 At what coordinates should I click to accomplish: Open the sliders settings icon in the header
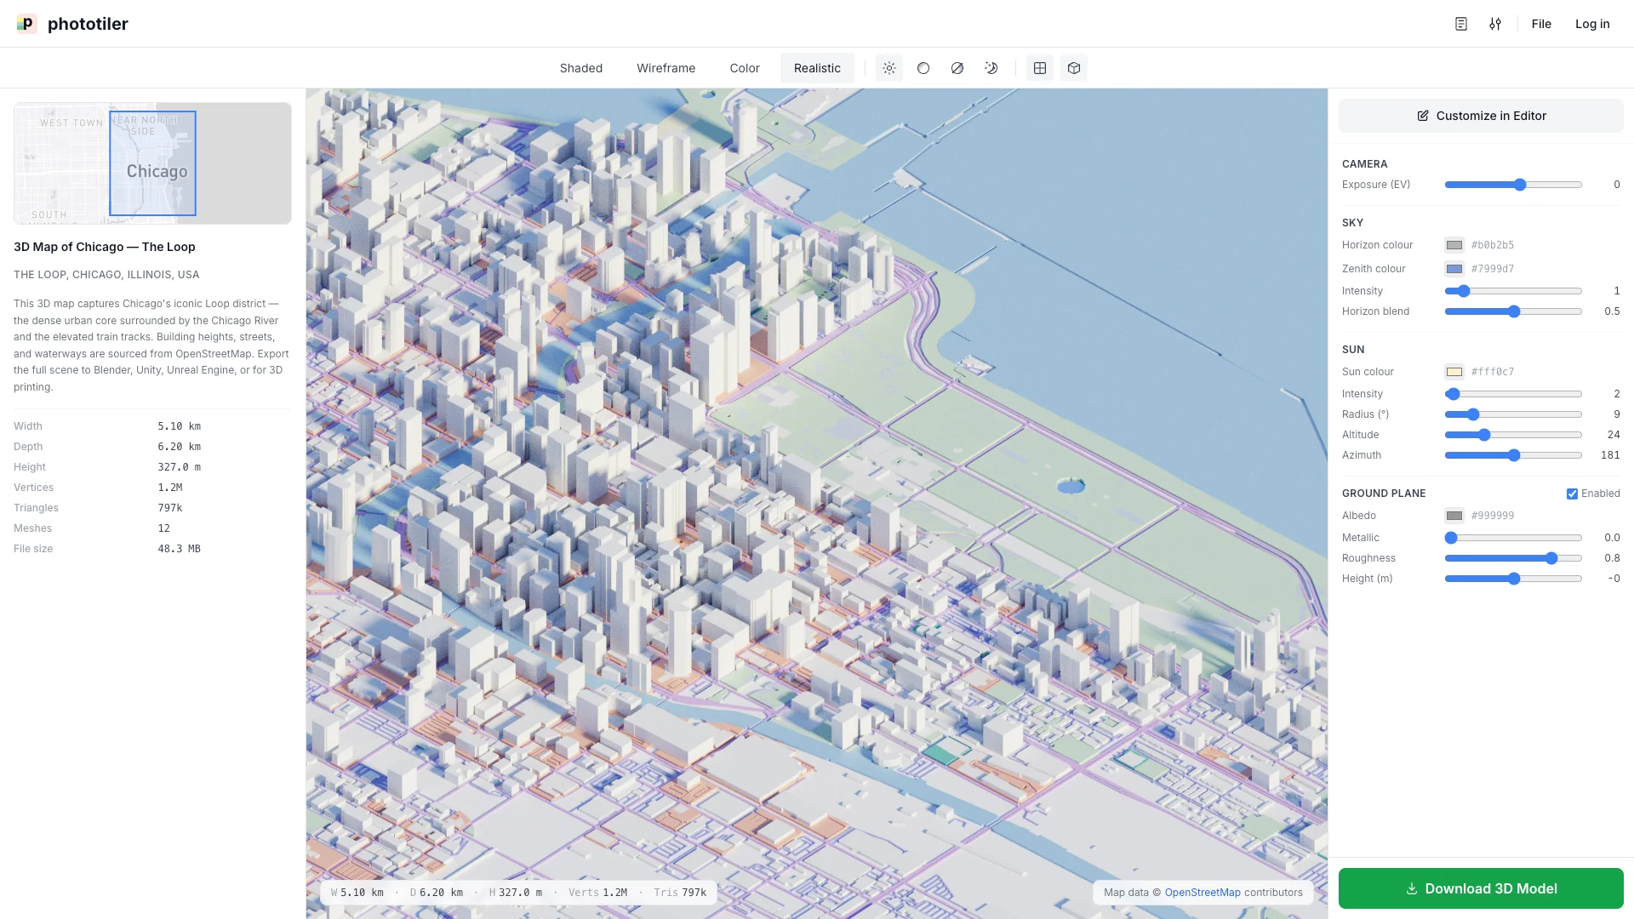coord(1495,24)
